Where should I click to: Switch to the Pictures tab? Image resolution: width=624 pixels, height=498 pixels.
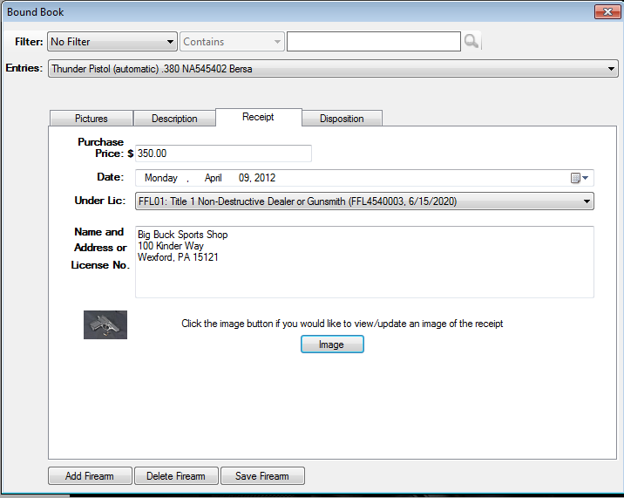click(92, 119)
